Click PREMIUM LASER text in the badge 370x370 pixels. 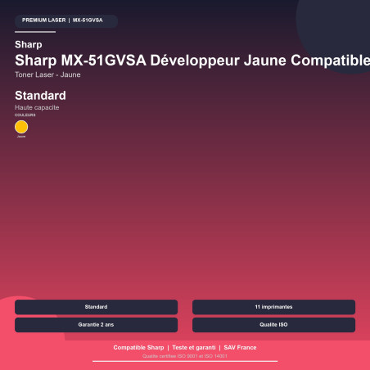point(44,20)
